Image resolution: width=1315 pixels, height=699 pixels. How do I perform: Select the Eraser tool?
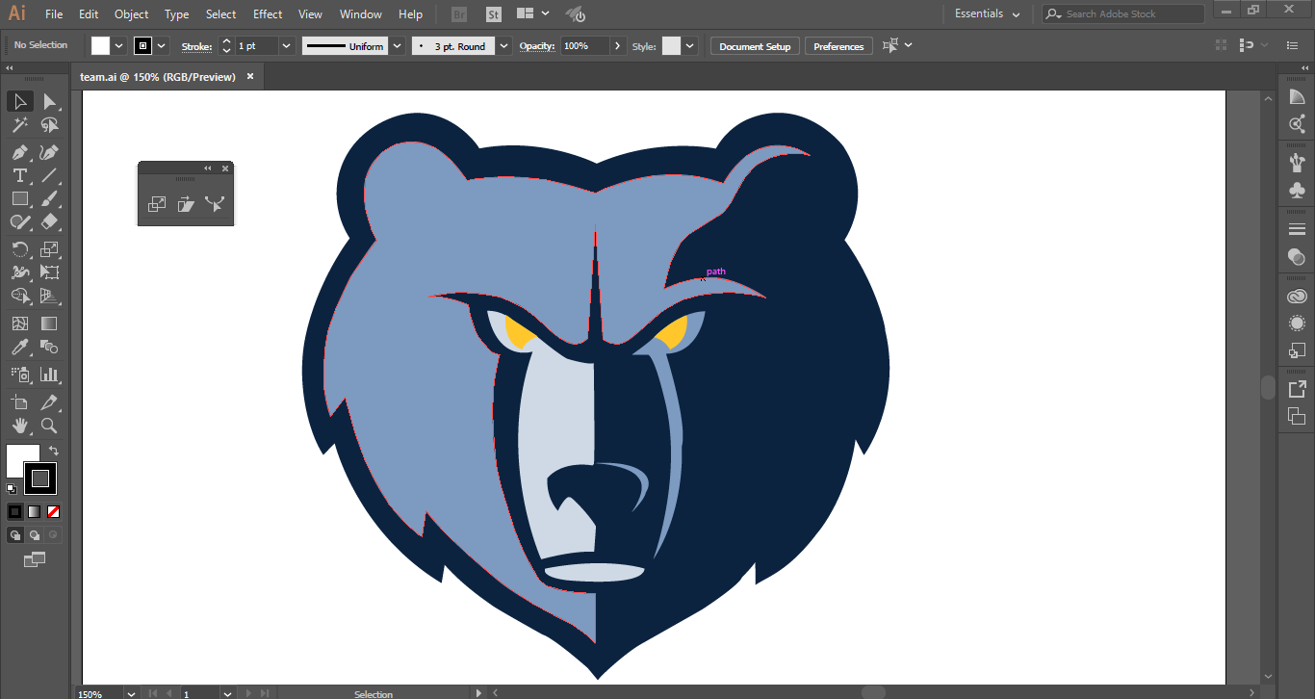coord(49,221)
